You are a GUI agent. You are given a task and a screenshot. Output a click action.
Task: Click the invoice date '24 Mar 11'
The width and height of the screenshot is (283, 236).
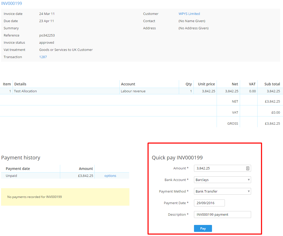point(47,14)
